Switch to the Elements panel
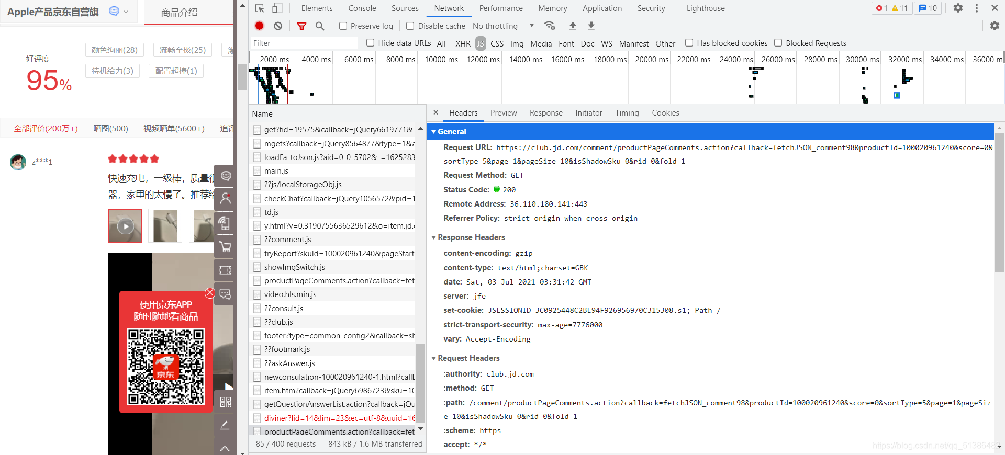 (x=317, y=8)
